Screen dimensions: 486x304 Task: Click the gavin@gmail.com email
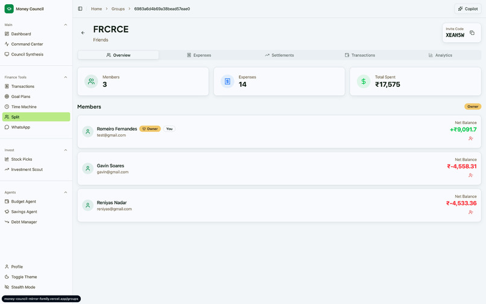(113, 172)
